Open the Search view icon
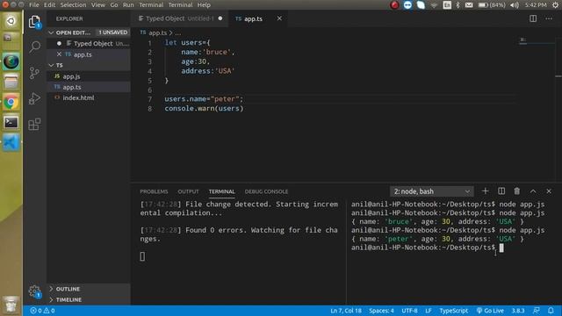Screen dimensions: 562x316 [35, 47]
